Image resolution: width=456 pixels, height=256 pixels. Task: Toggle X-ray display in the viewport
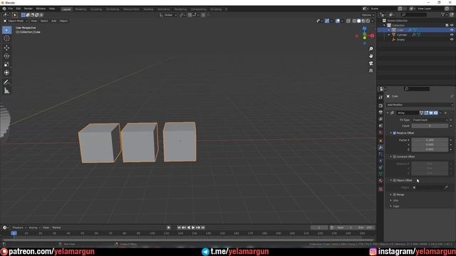click(348, 21)
